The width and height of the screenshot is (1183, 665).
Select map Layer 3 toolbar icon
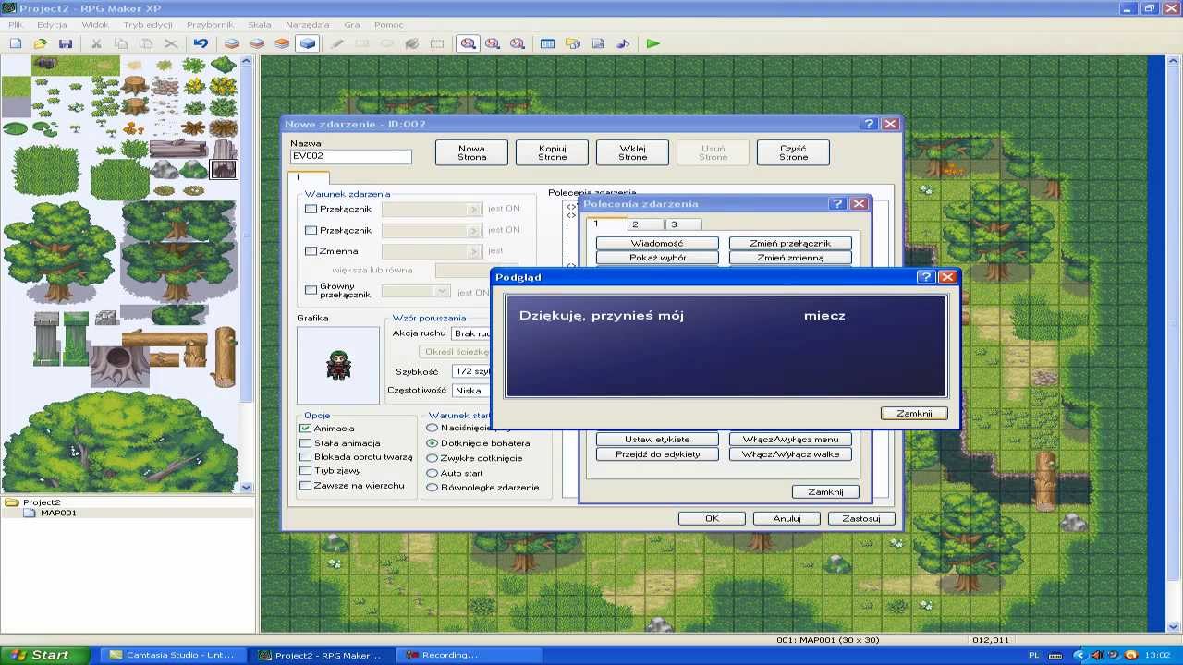pyautogui.click(x=282, y=43)
